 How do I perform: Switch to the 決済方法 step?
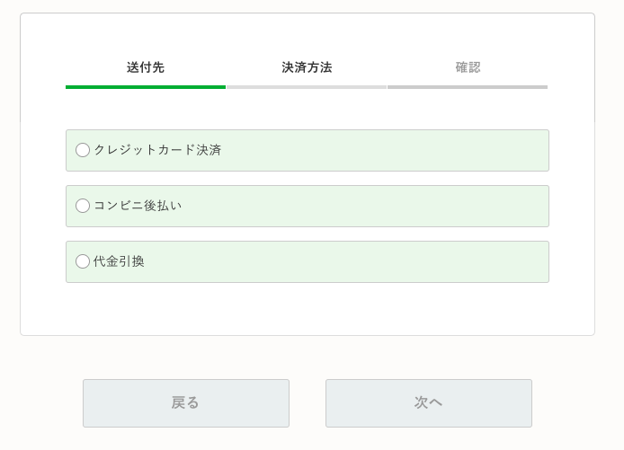[x=307, y=67]
